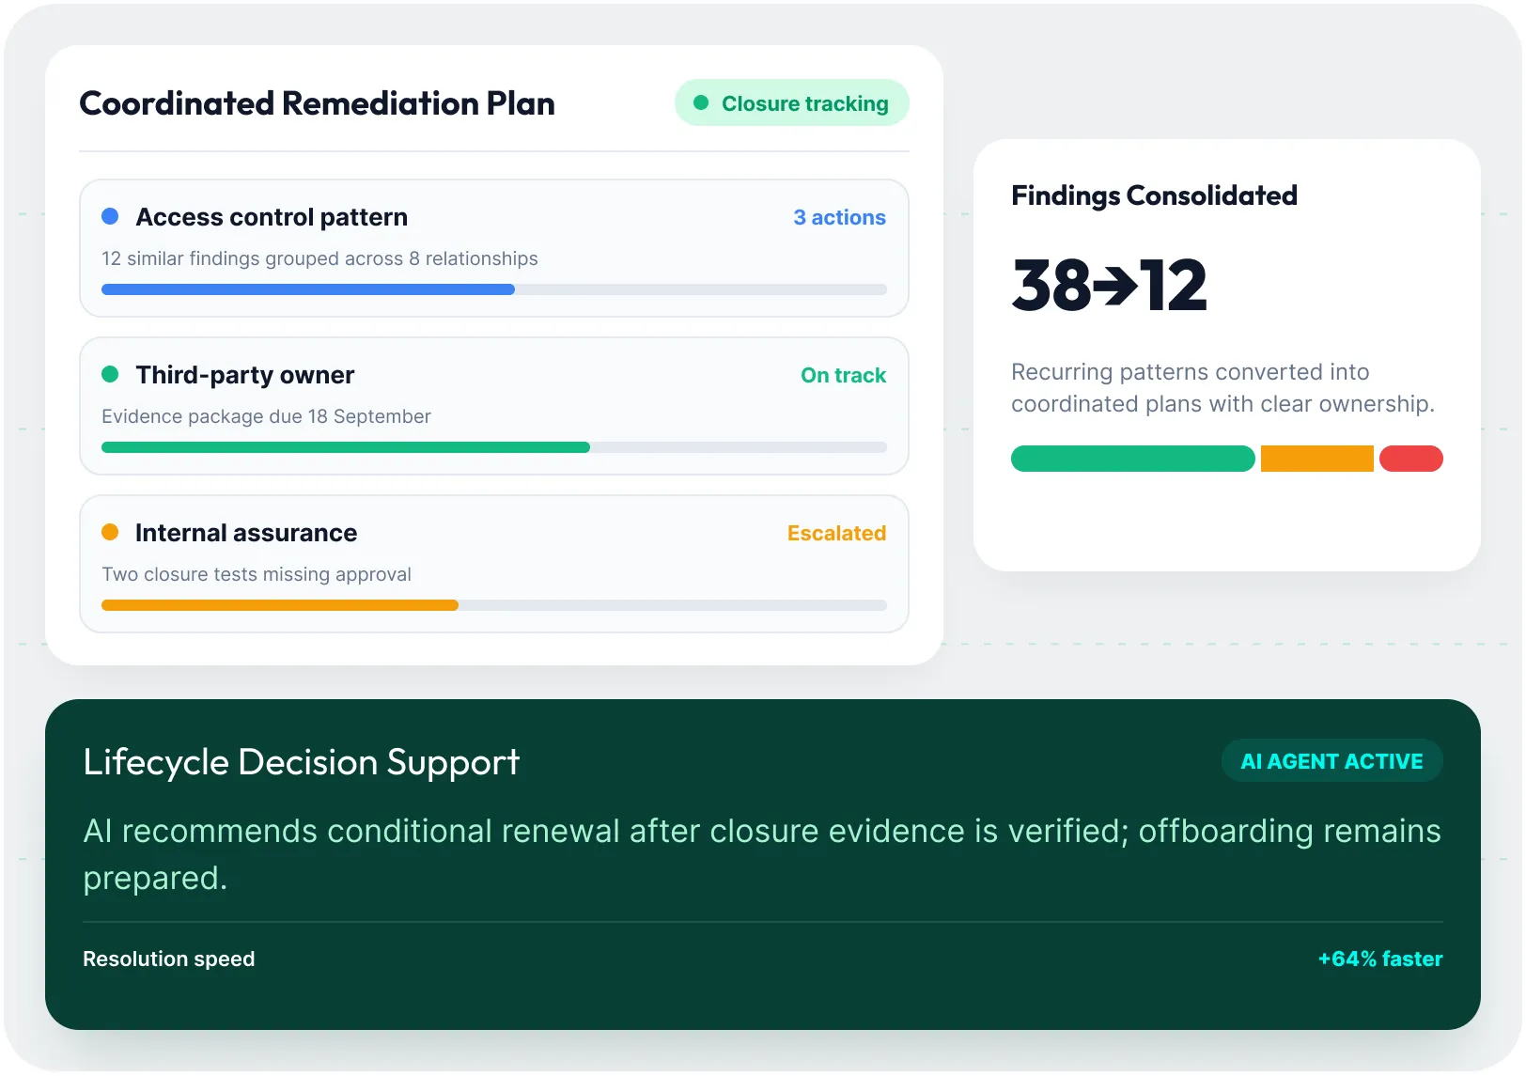
Task: Click "Evidence package due 18 September" text
Action: 266,416
